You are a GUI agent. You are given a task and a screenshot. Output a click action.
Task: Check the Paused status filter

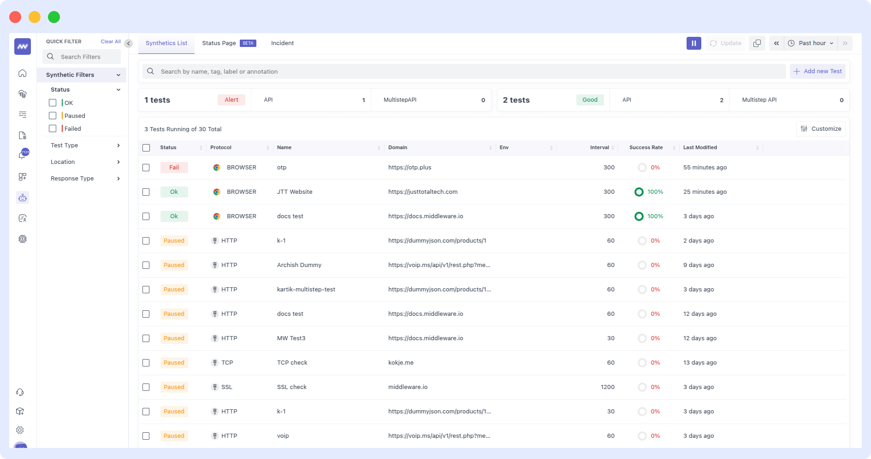(x=53, y=116)
